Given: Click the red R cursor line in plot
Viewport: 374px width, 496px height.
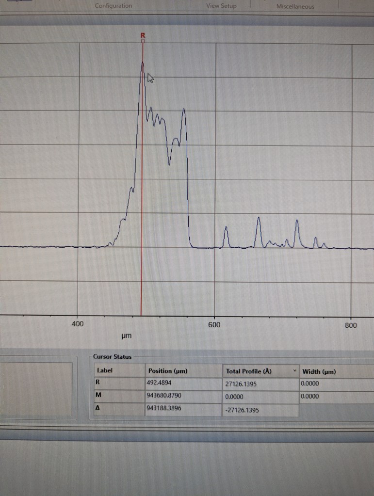Looking at the screenshot, I should 142,194.
